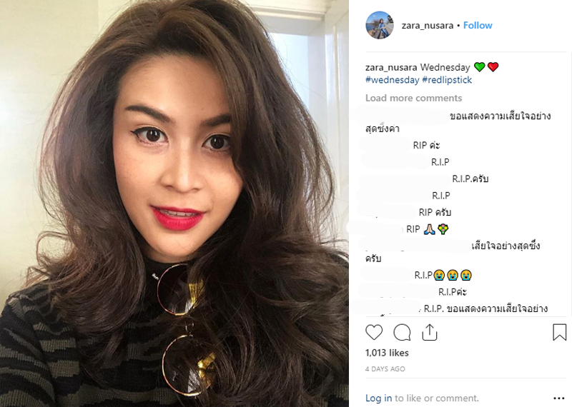572x407 pixels.
Task: Like the post with heart icon
Action: coord(374,332)
